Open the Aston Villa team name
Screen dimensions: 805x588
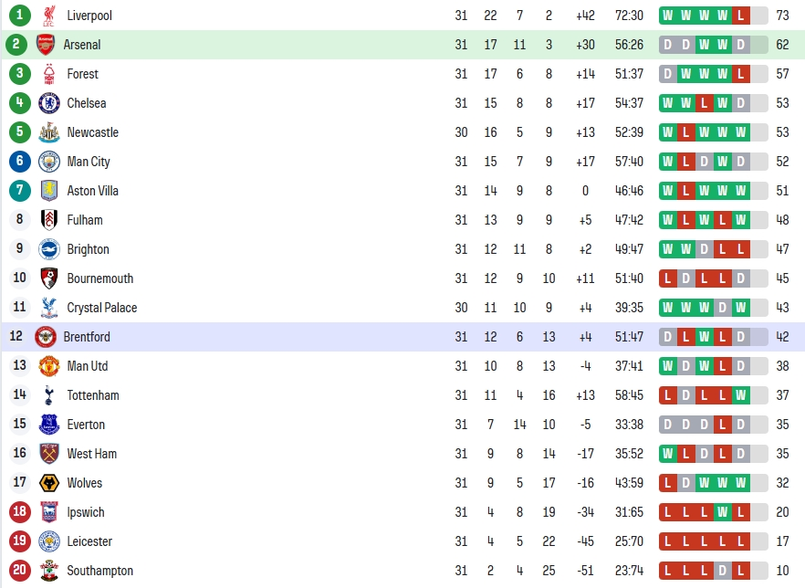tap(93, 191)
